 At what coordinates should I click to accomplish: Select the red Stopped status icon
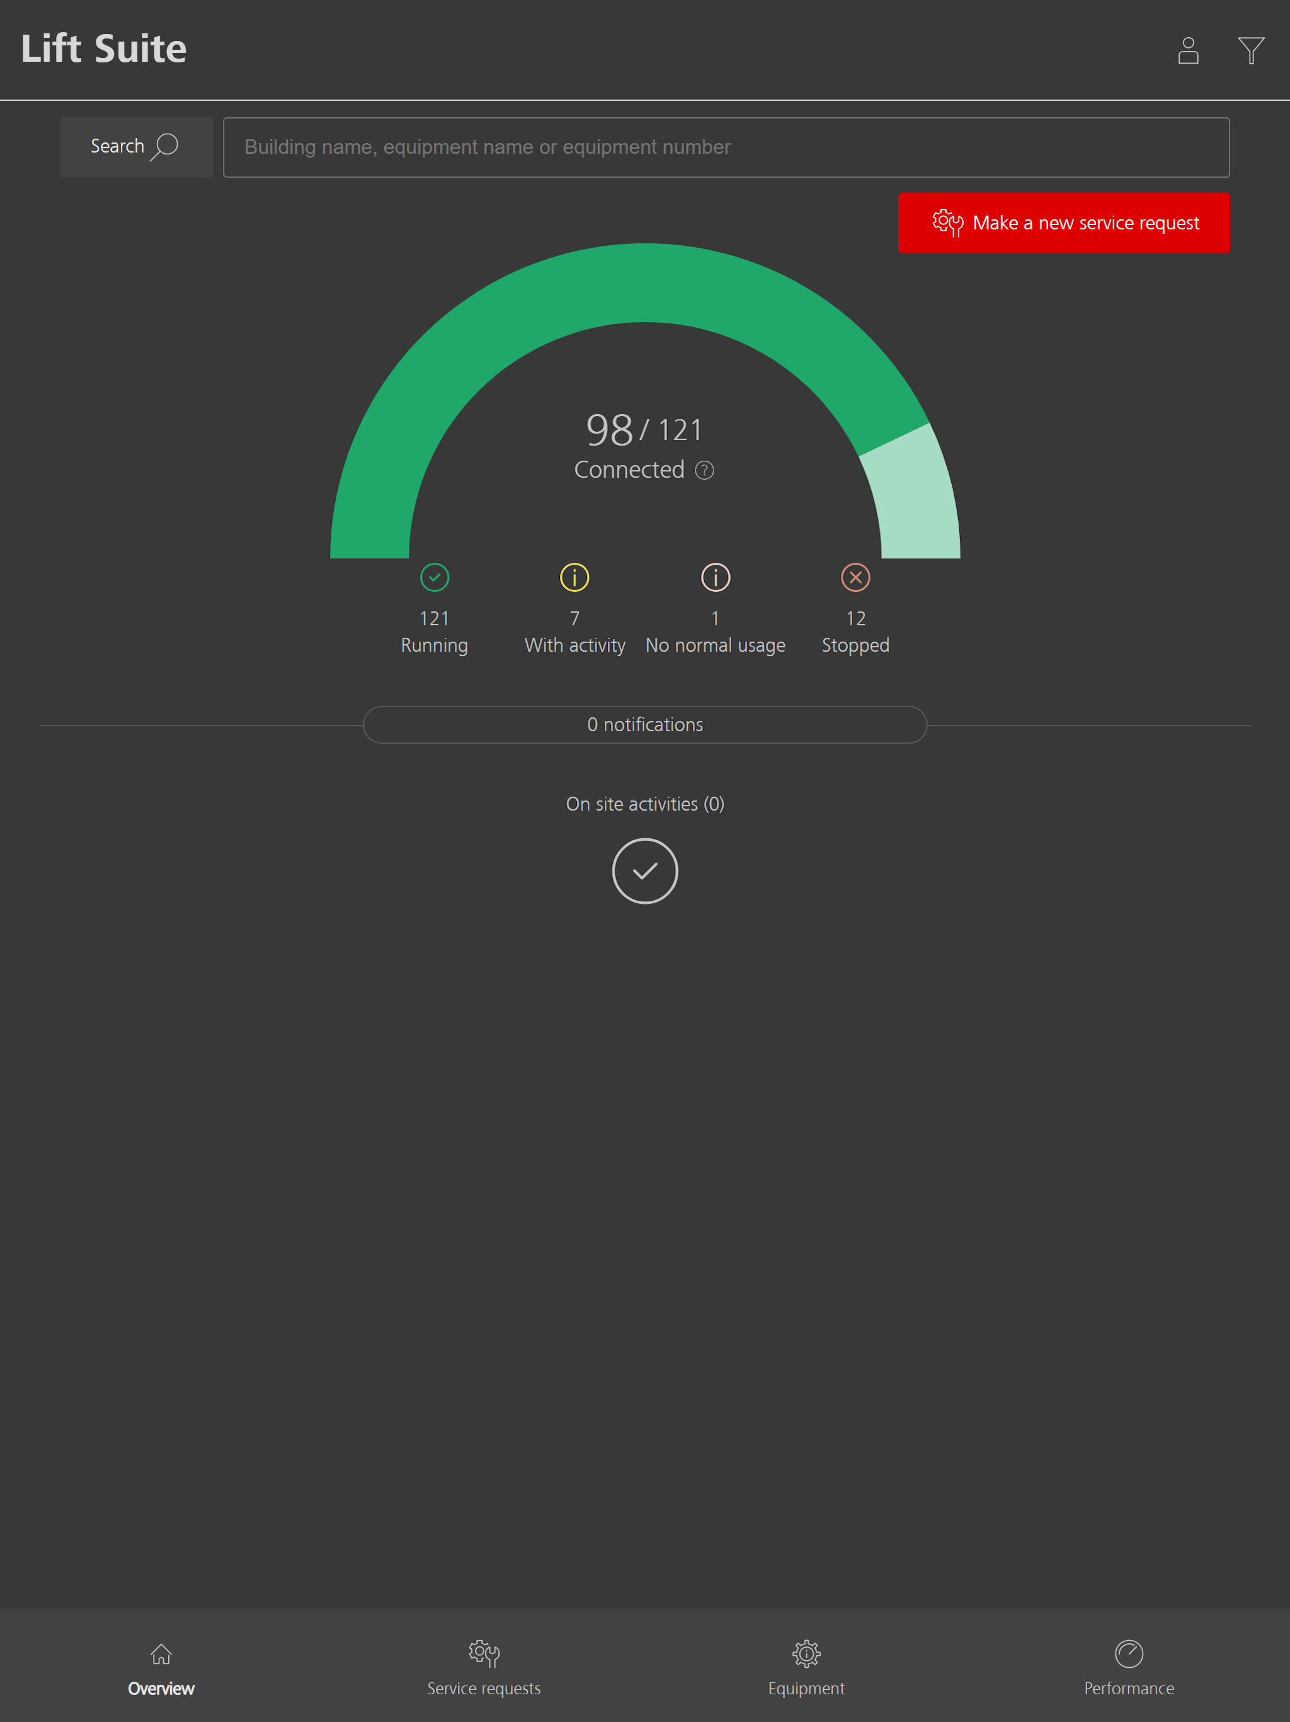pyautogui.click(x=855, y=577)
